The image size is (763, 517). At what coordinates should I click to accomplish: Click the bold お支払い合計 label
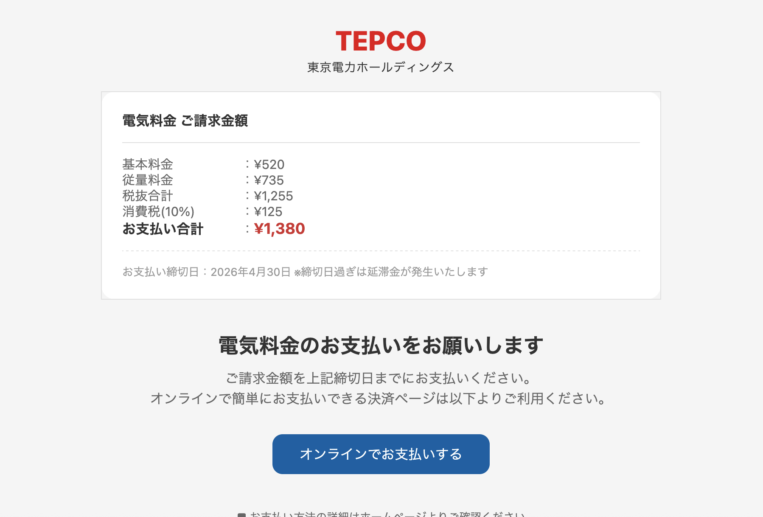coord(163,229)
